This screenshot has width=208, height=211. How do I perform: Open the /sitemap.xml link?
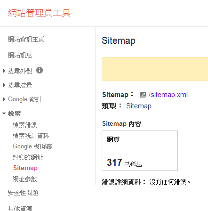pyautogui.click(x=168, y=95)
